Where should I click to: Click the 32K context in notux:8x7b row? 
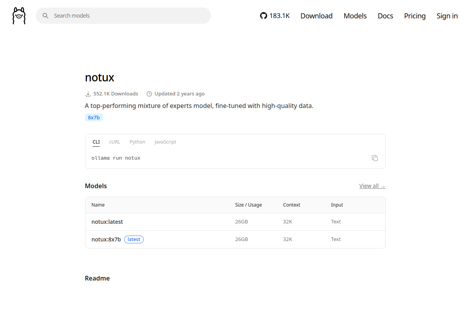click(287, 239)
